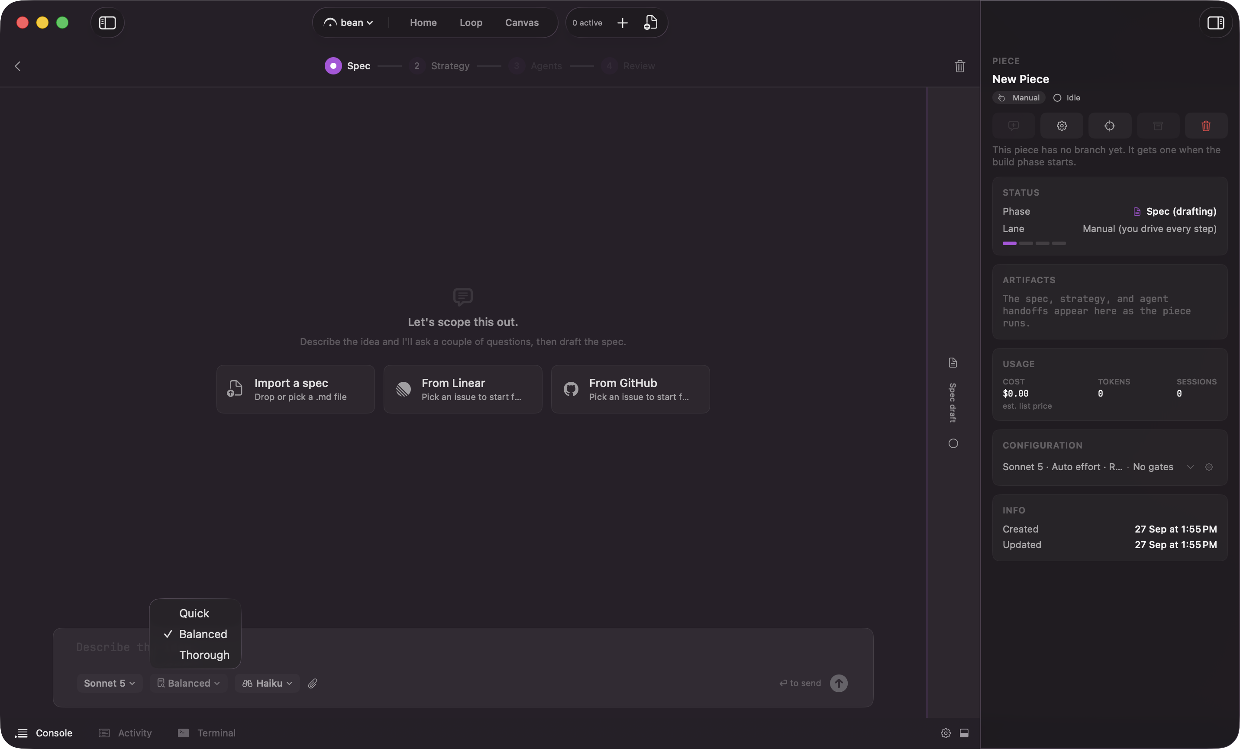
Task: Open the bean project dropdown
Action: [x=348, y=23]
